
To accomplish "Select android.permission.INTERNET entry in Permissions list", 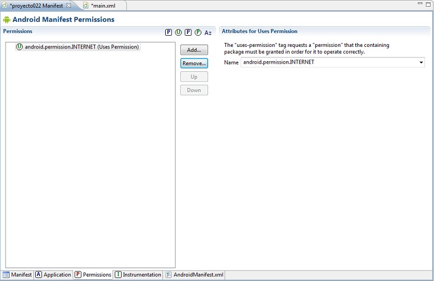I will [78, 47].
